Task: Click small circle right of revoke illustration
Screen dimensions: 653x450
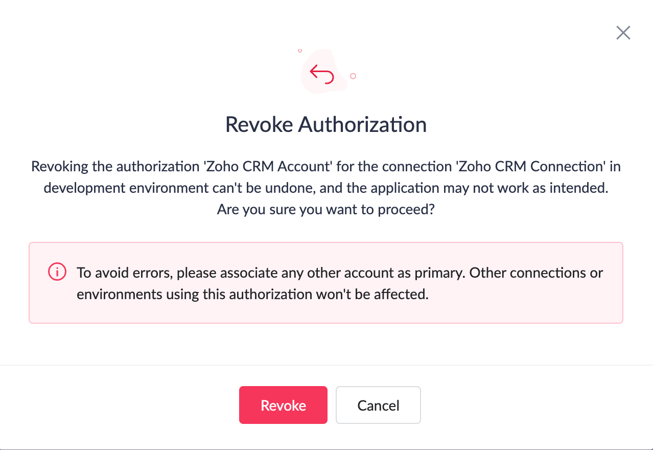Action: [353, 76]
